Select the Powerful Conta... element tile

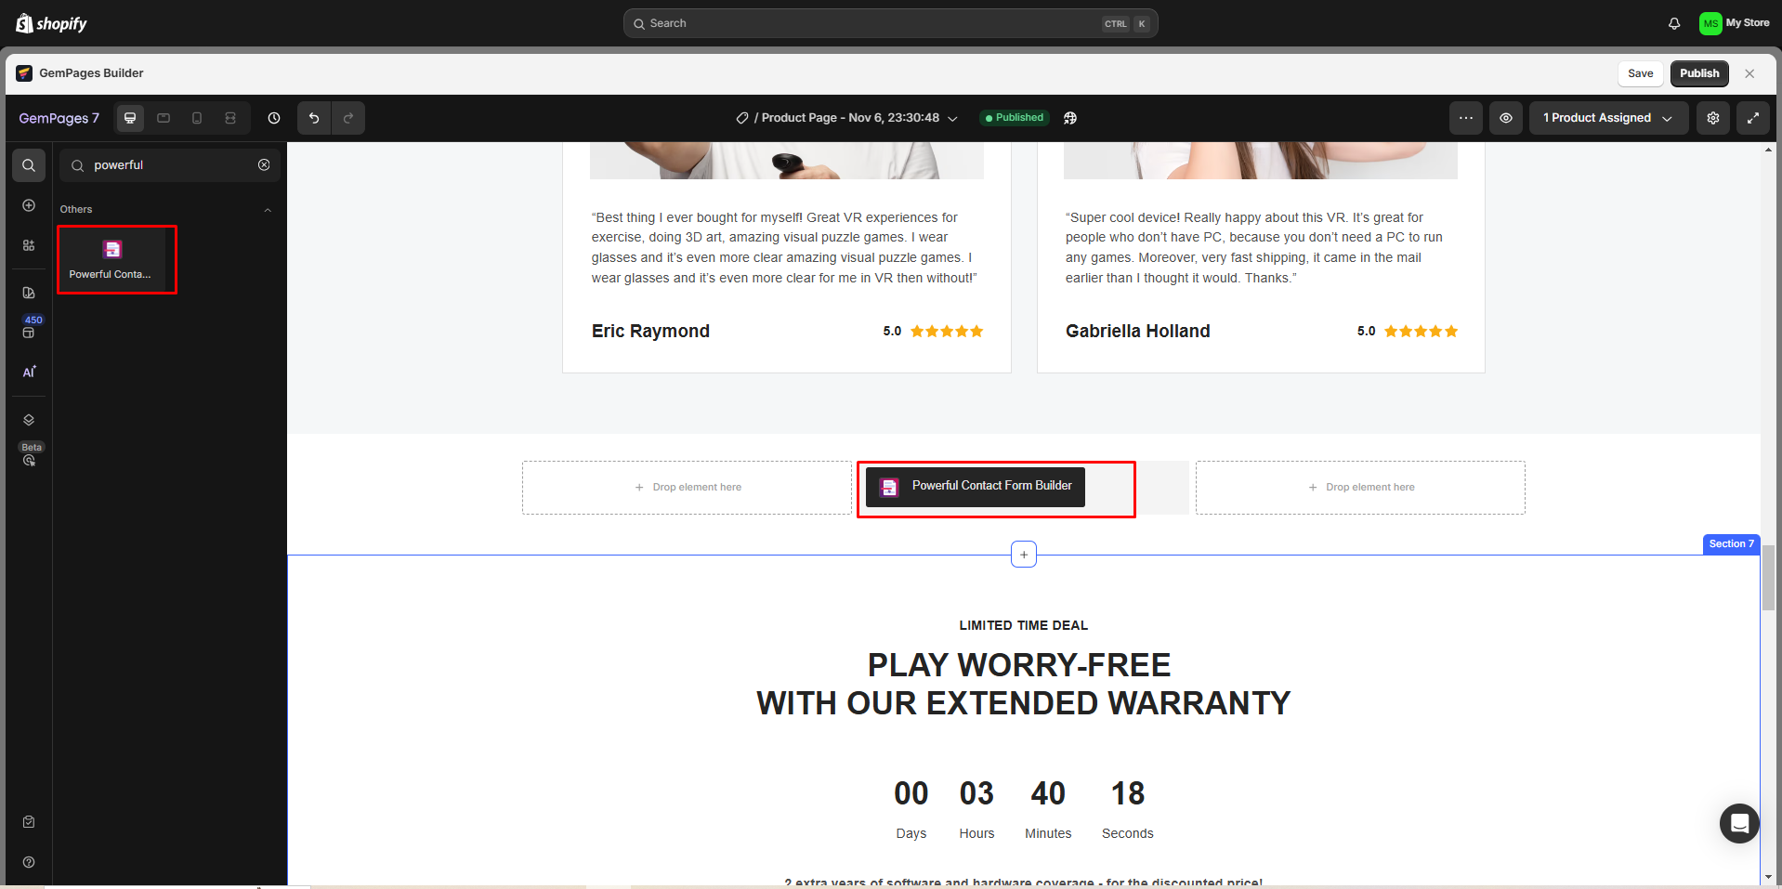click(111, 260)
